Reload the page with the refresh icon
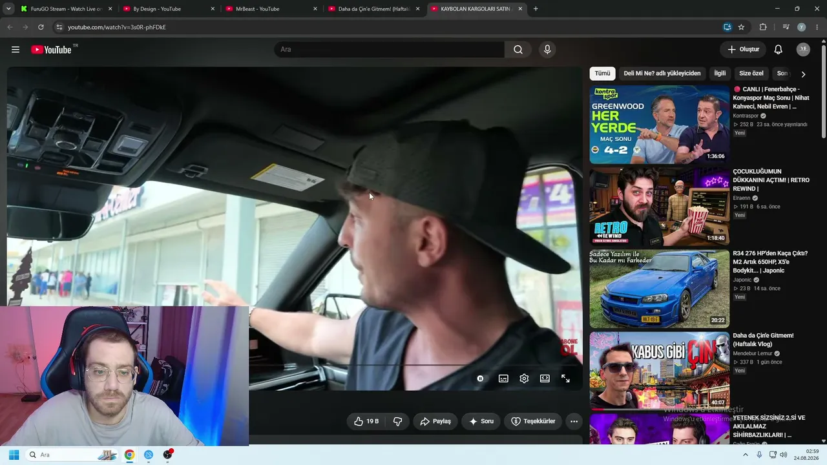The height and width of the screenshot is (465, 827). 41,27
